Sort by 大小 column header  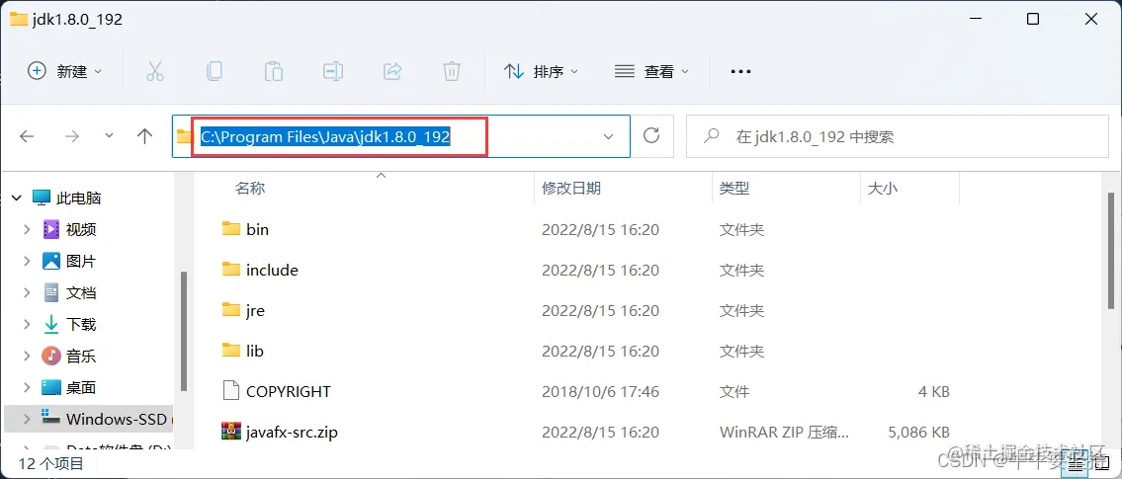(883, 189)
